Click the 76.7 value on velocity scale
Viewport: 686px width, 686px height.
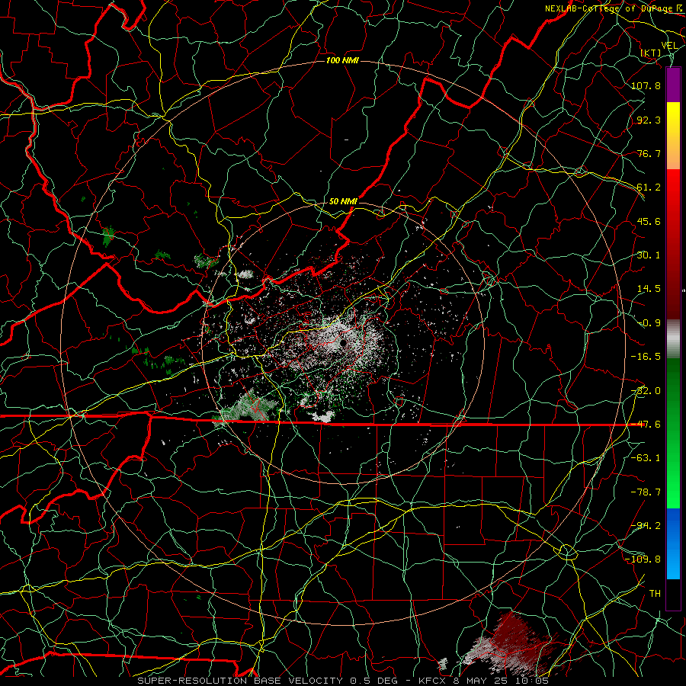click(x=649, y=153)
